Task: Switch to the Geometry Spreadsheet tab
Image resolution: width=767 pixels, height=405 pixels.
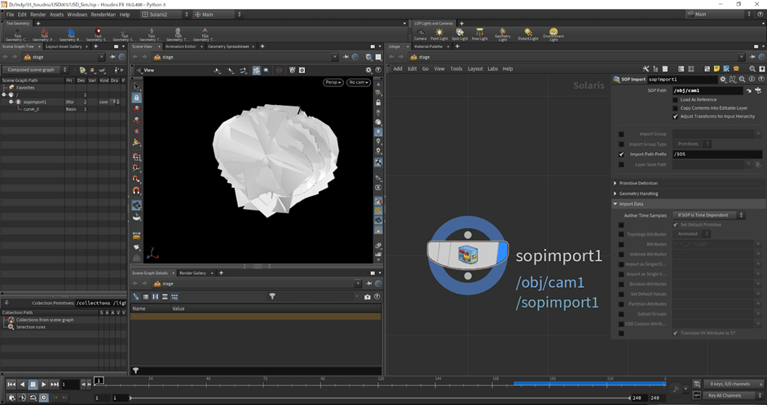Action: pyautogui.click(x=227, y=46)
